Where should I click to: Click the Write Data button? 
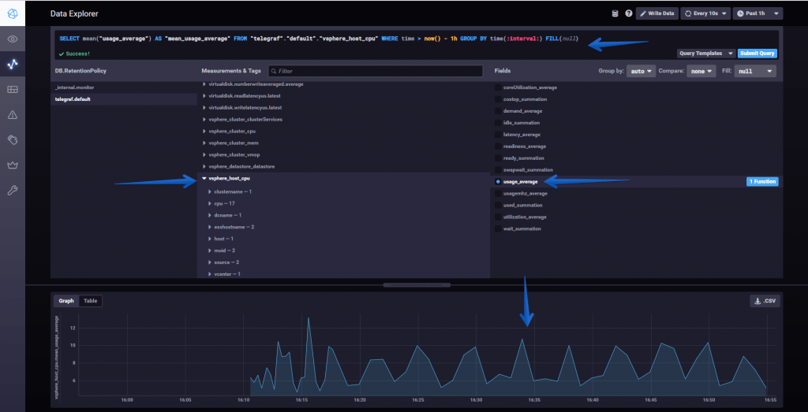tap(656, 13)
